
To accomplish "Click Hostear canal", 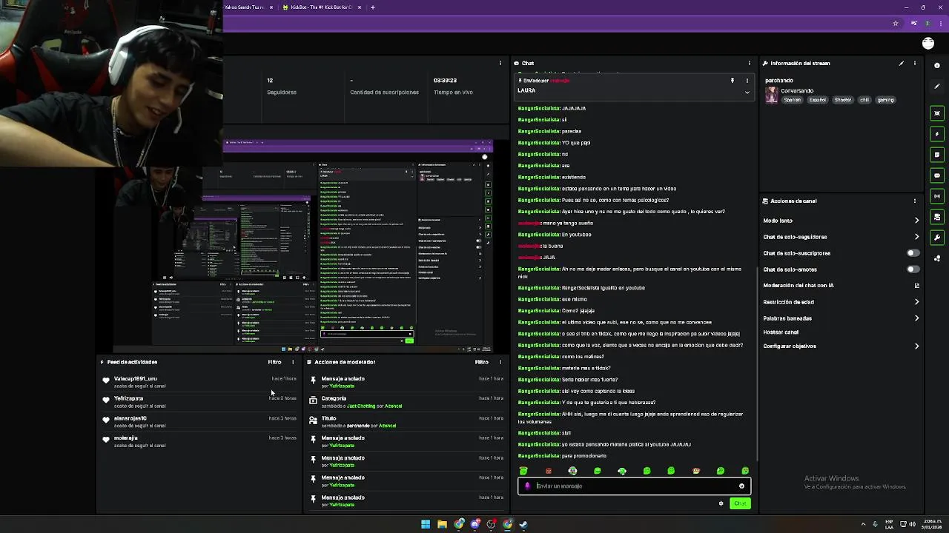I will click(781, 332).
